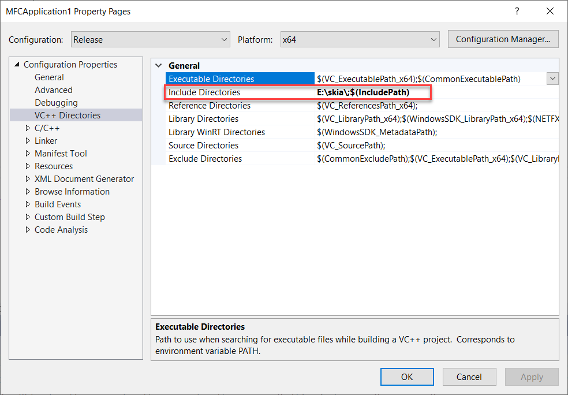
Task: Select the C/C++ tree item label
Action: (x=47, y=128)
